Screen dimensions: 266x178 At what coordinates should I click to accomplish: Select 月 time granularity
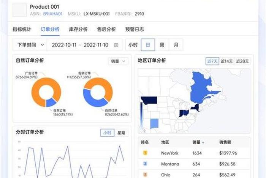point(176,45)
